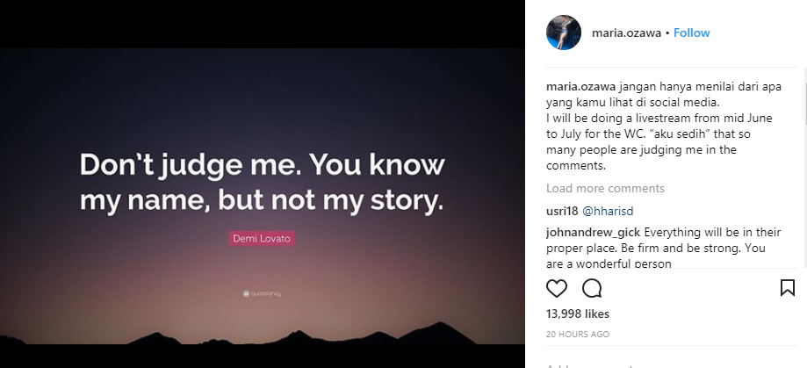Visit commenter usri18's profile
The width and height of the screenshot is (807, 368).
[561, 212]
